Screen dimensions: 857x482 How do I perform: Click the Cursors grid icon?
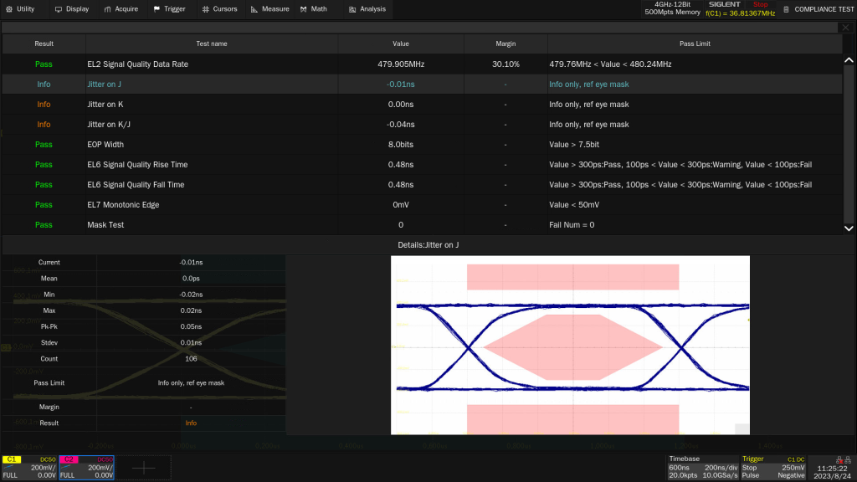tap(206, 9)
